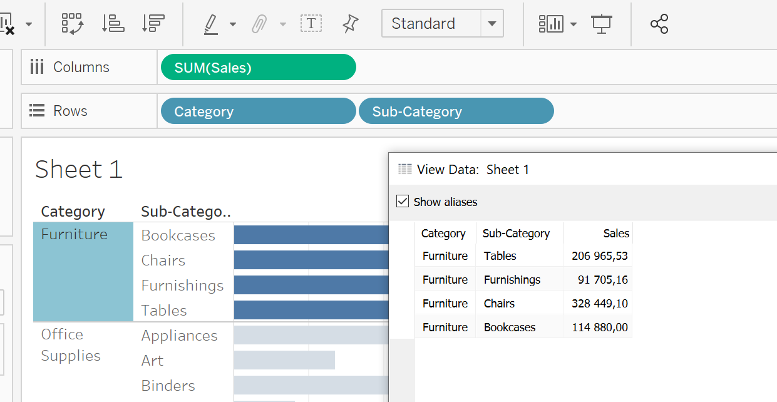Click the Appliances bar in the chart
The height and width of the screenshot is (402, 777).
pyautogui.click(x=311, y=335)
